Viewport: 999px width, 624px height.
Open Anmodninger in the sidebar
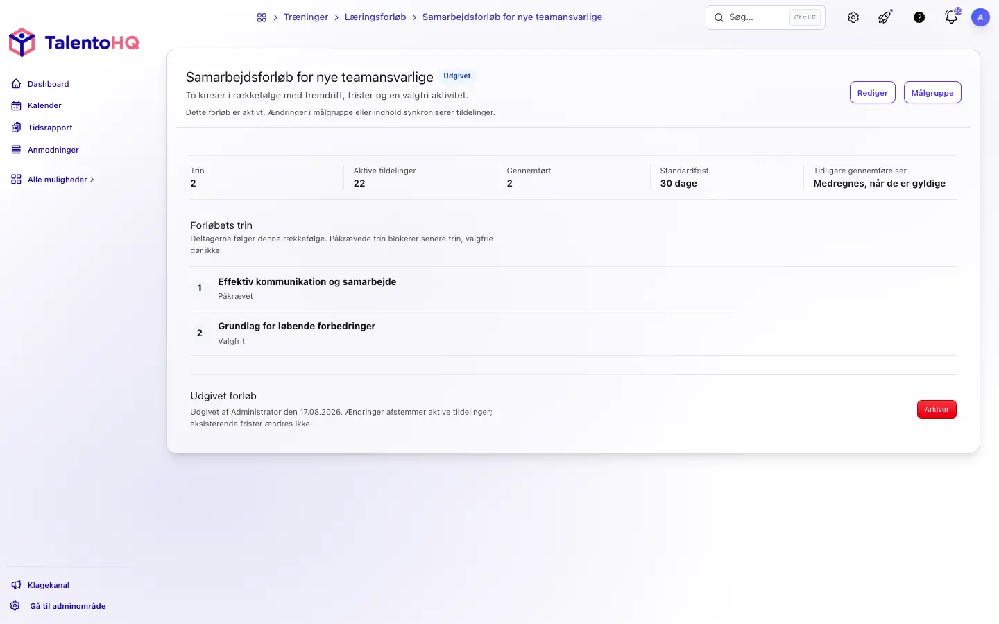coord(45,150)
